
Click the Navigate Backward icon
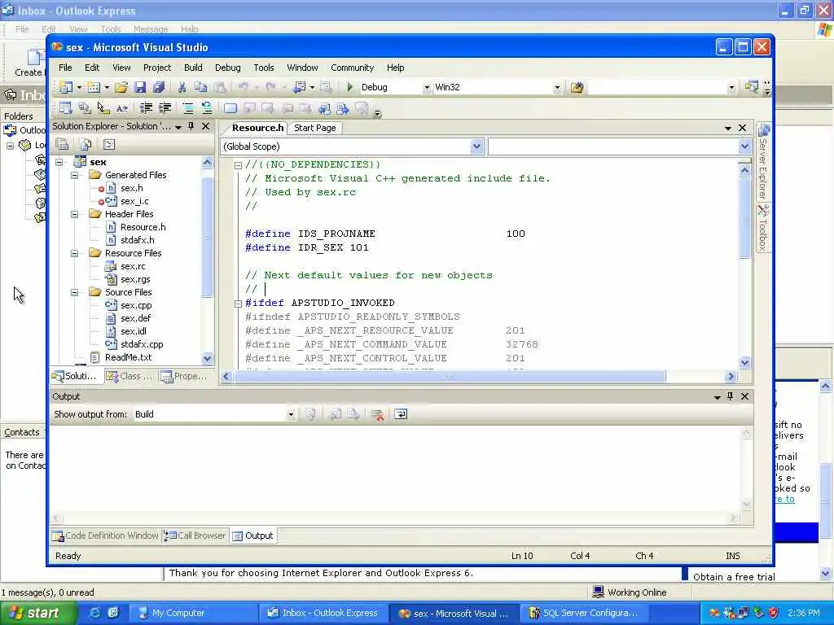coord(299,87)
